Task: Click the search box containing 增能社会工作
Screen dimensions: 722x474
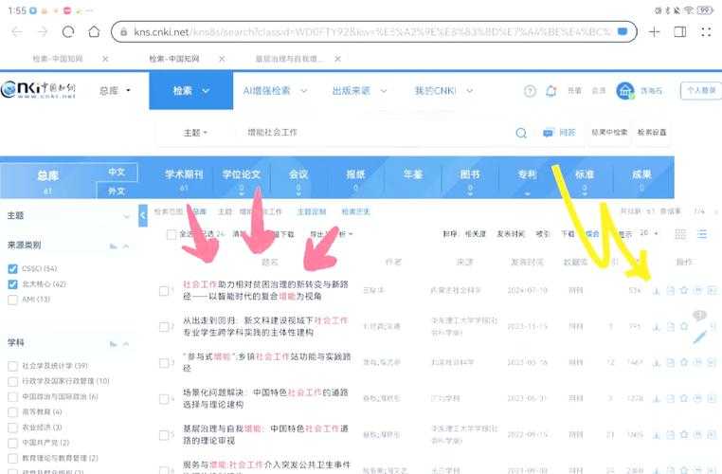Action: coord(377,133)
